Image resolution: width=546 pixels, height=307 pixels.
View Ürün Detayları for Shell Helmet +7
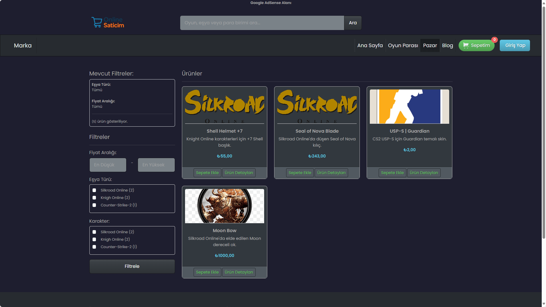pyautogui.click(x=239, y=173)
